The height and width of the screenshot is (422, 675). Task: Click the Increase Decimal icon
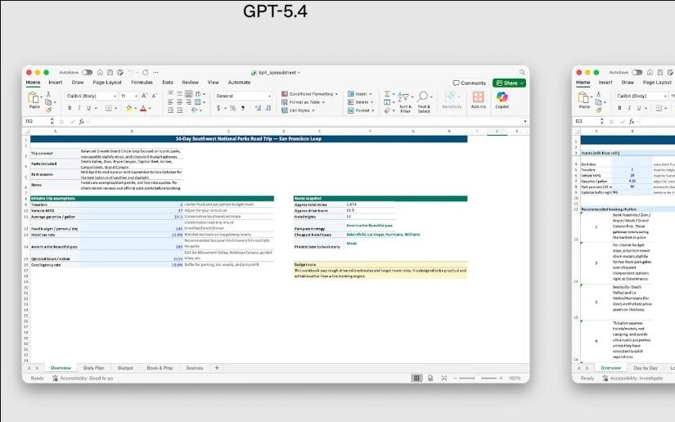pos(259,109)
